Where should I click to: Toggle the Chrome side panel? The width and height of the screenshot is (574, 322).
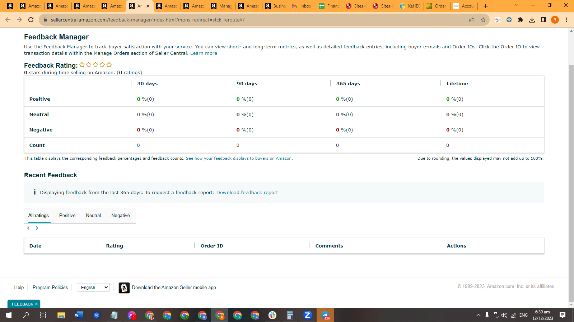point(543,20)
